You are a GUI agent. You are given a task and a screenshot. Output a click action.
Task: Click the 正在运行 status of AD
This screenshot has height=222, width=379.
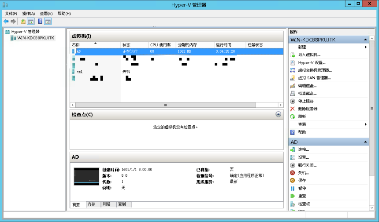pyautogui.click(x=130, y=51)
